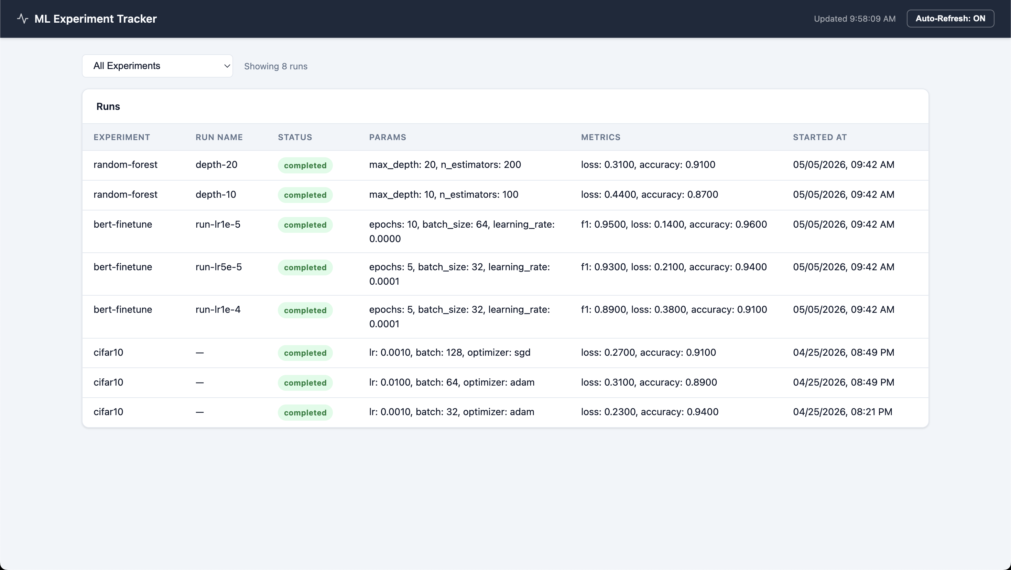Click params max_depth: 20, n_estimators: 200

pos(445,165)
